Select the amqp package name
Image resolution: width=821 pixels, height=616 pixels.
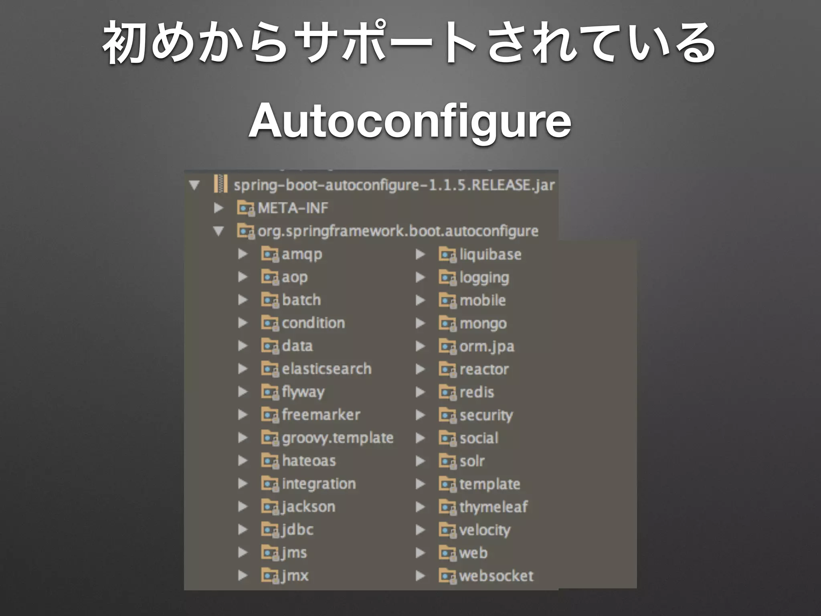[302, 255]
